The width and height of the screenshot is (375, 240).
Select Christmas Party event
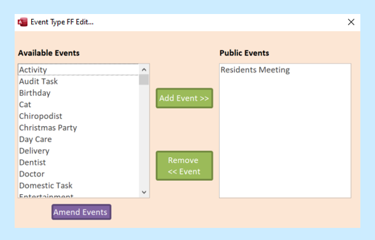pos(78,128)
